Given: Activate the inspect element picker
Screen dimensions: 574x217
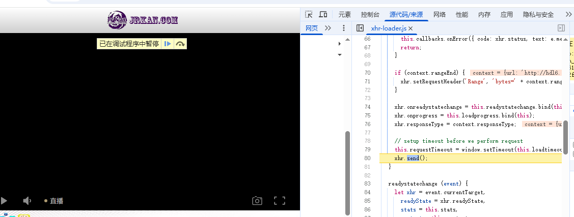Looking at the screenshot, I should (309, 14).
